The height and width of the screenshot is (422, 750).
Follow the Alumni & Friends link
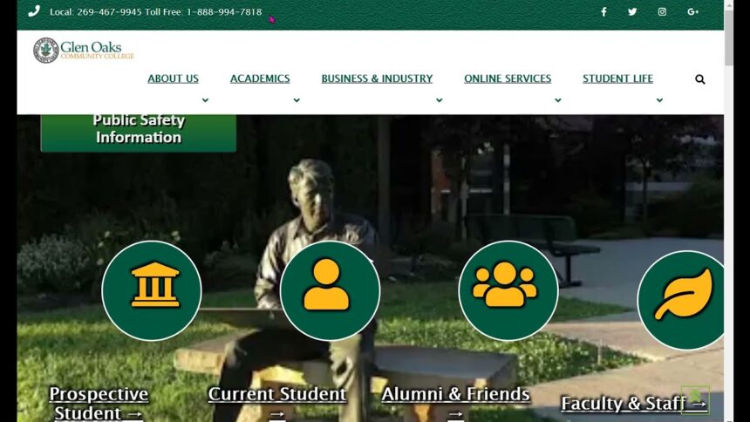[455, 395]
